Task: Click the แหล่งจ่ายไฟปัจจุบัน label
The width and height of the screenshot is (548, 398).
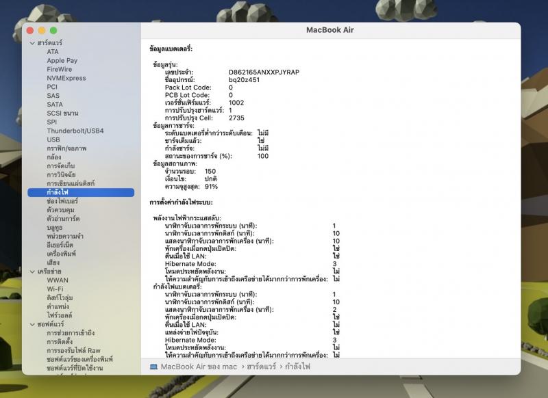Action: [192, 332]
